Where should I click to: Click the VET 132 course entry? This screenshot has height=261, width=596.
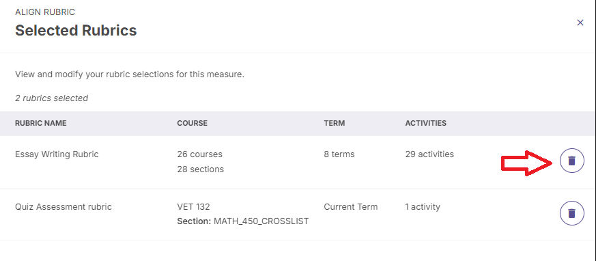tap(193, 206)
